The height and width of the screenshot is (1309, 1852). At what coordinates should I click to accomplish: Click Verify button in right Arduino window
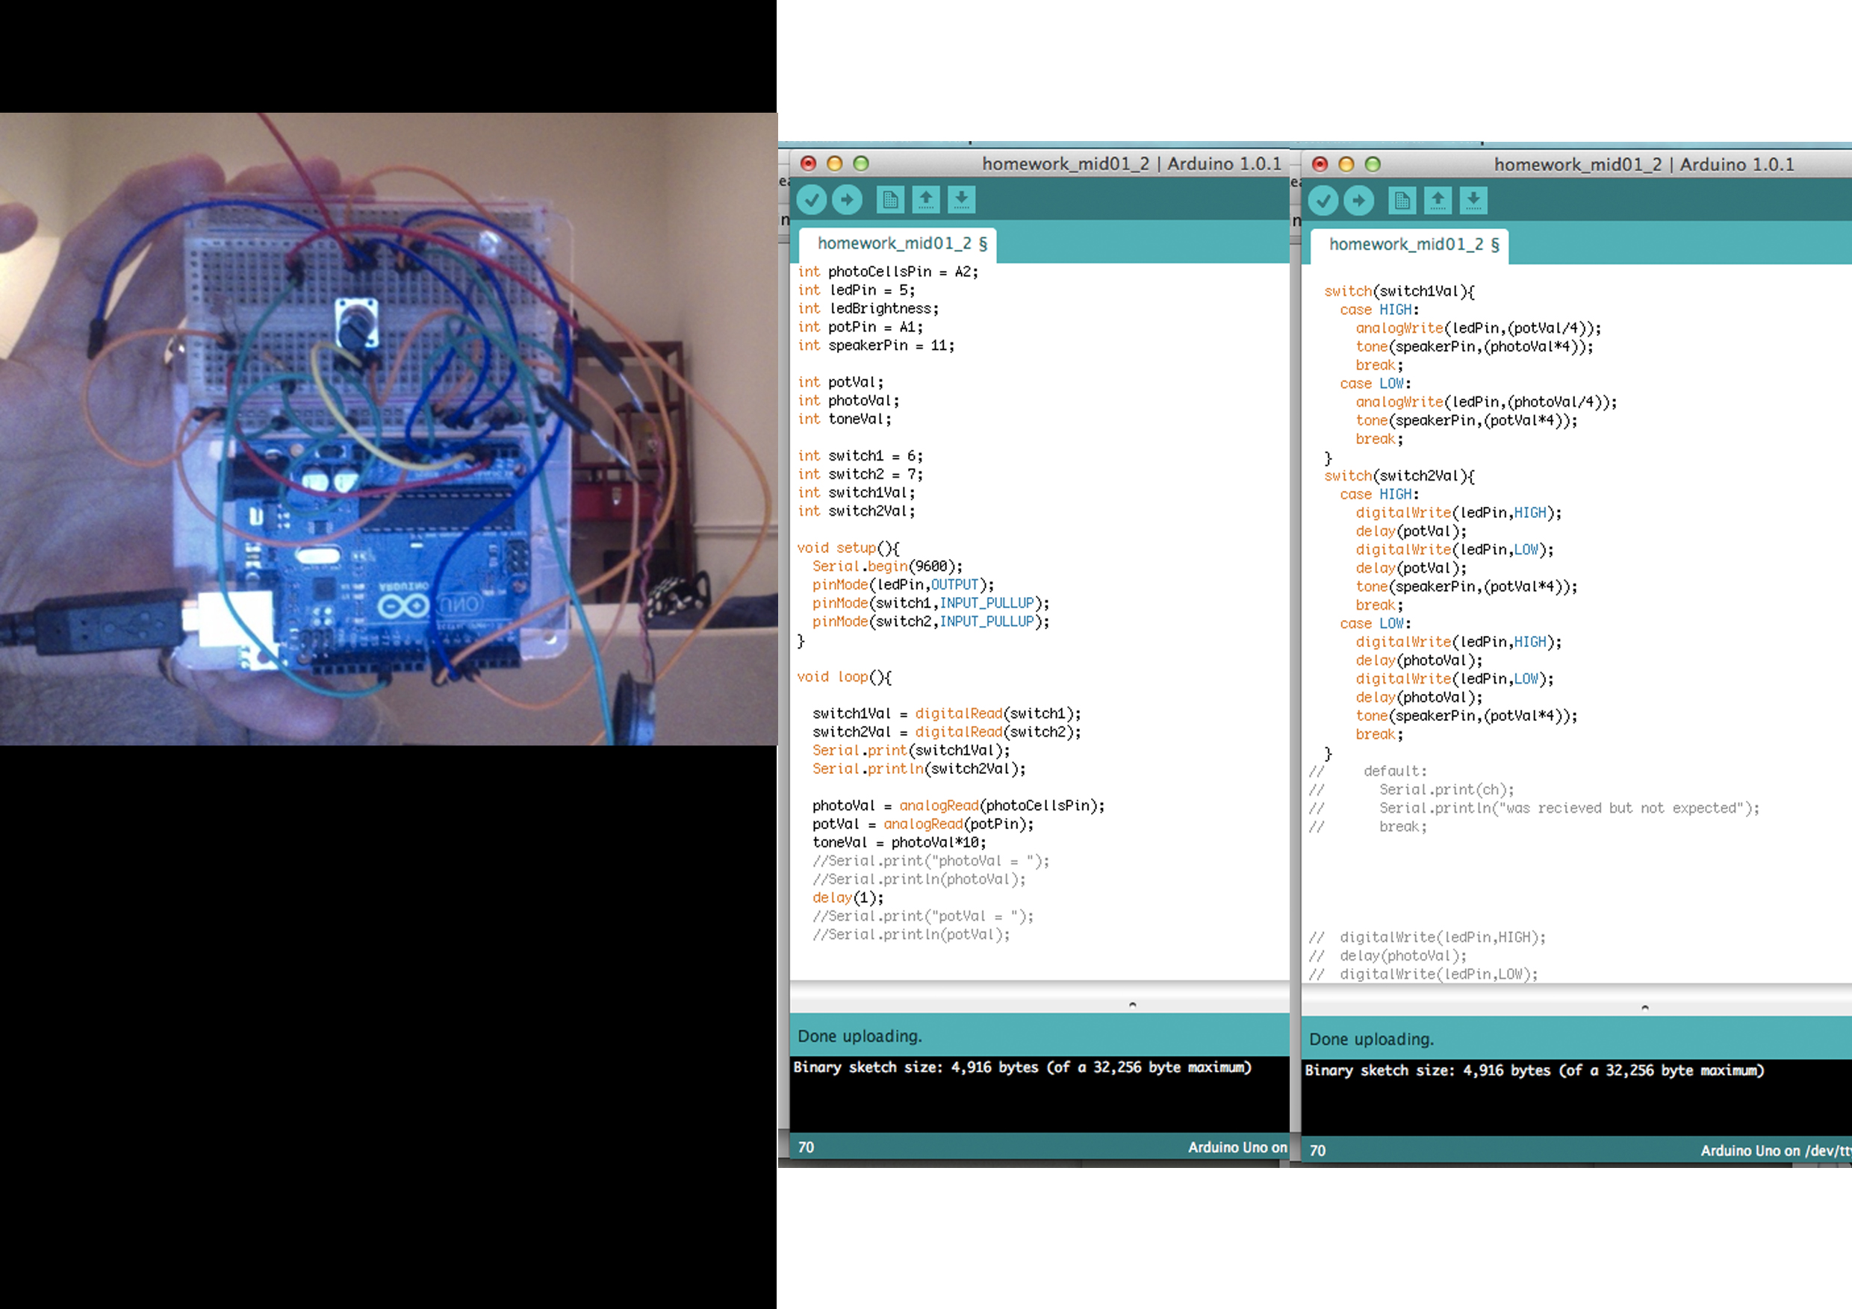[x=1324, y=201]
